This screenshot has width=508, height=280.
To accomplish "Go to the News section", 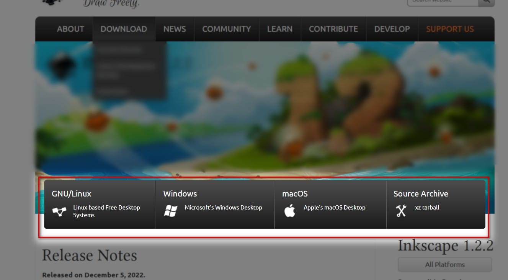I will [175, 29].
